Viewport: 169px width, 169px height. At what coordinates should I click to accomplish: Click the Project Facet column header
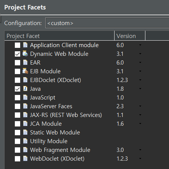[59, 36]
